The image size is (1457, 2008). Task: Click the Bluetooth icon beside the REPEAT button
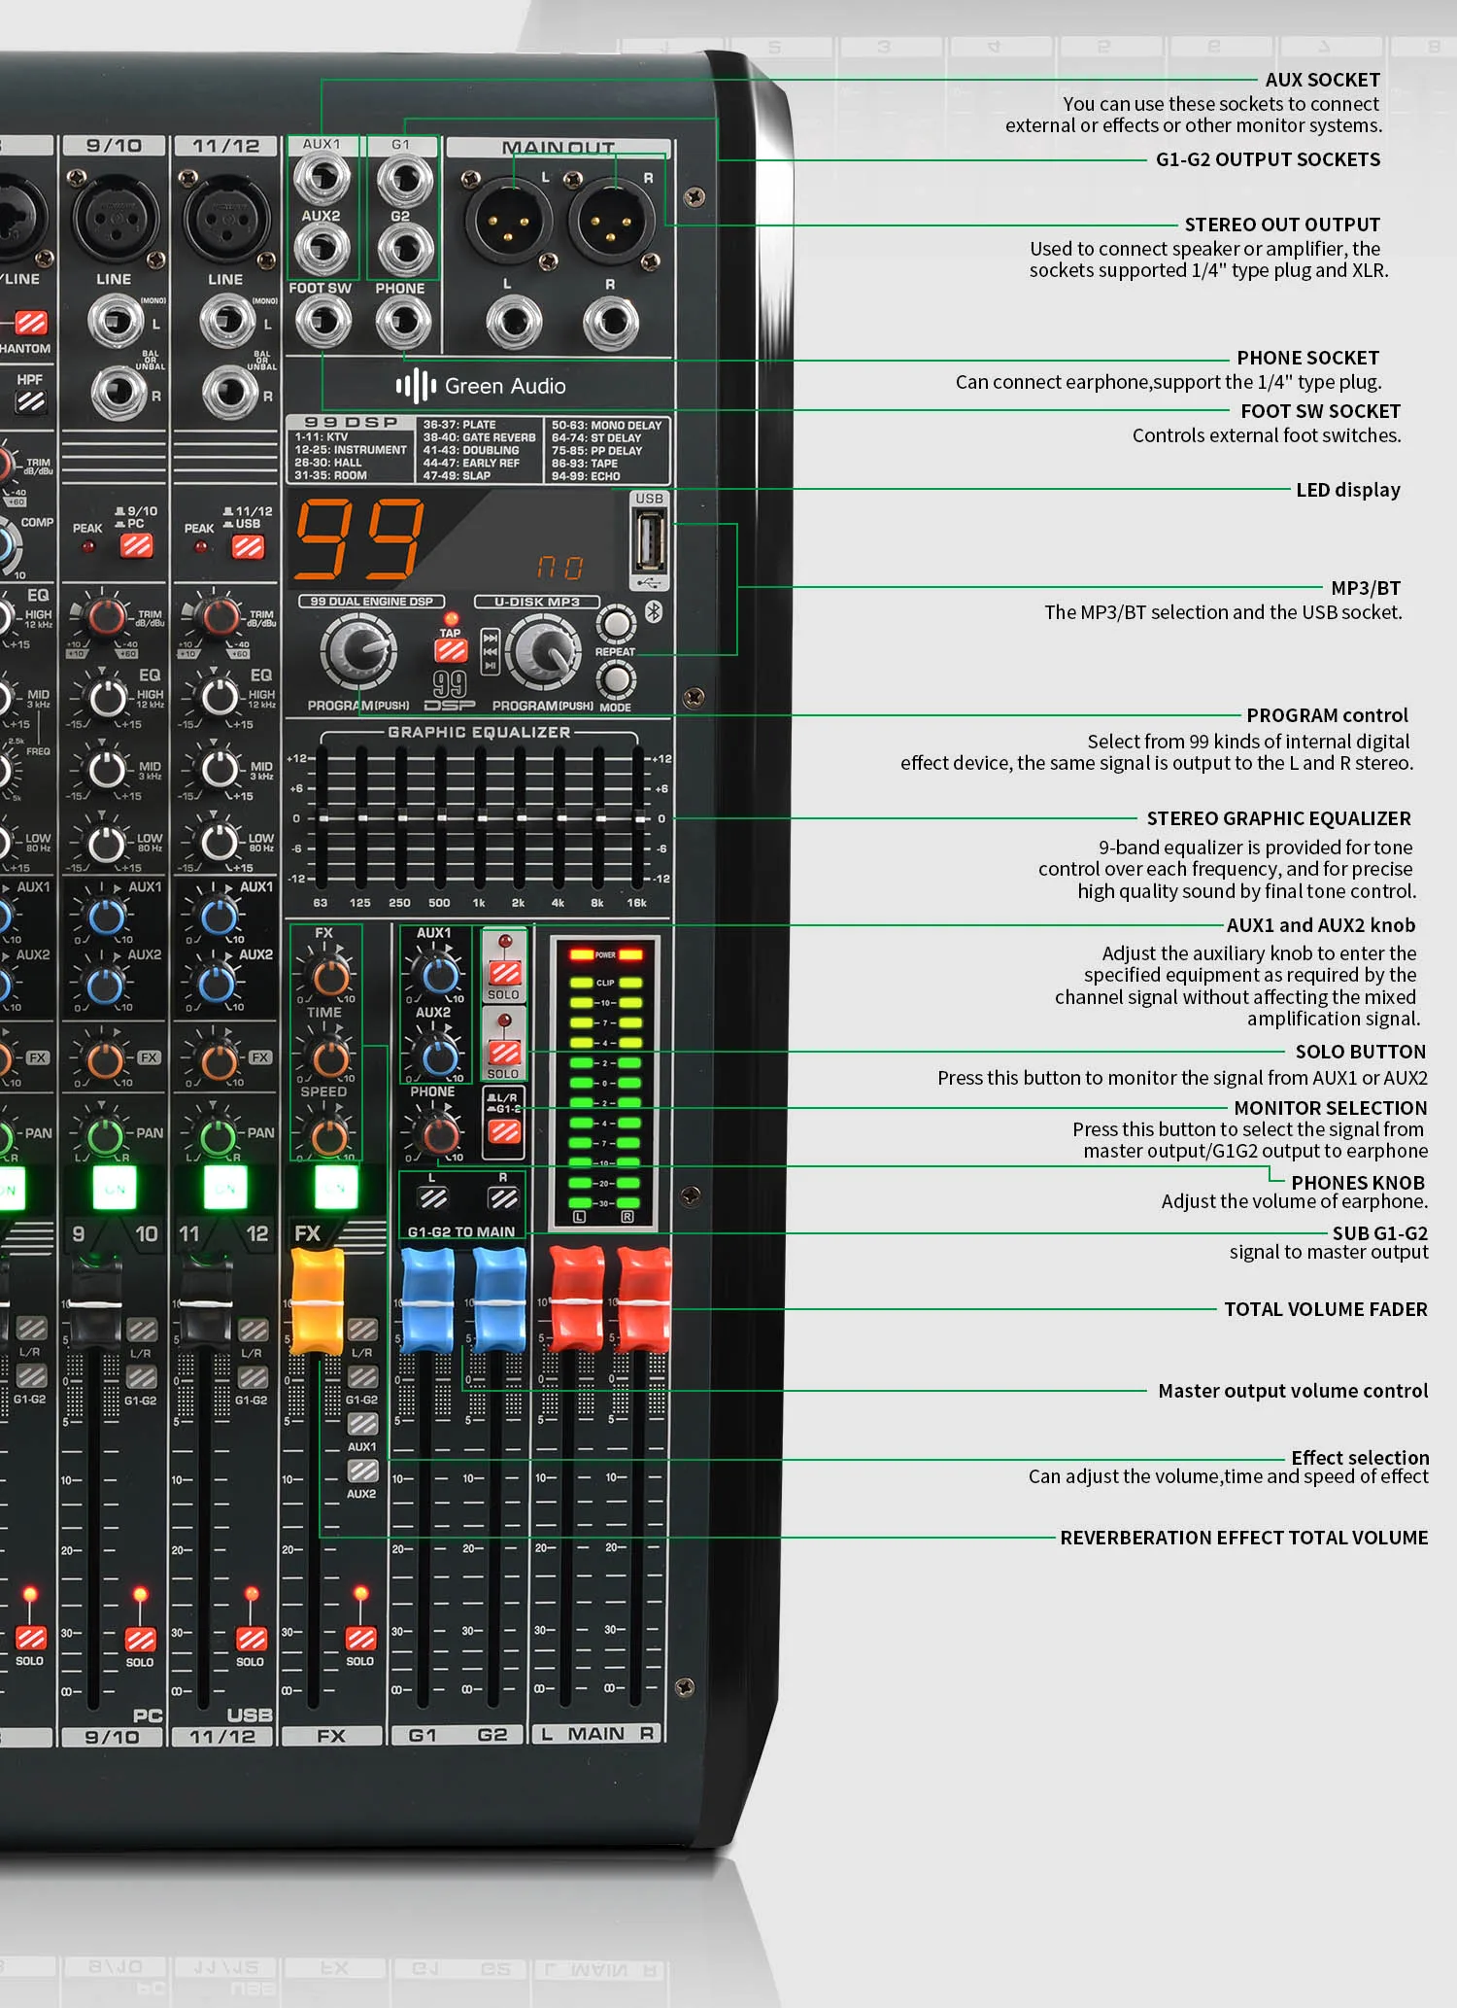[654, 611]
